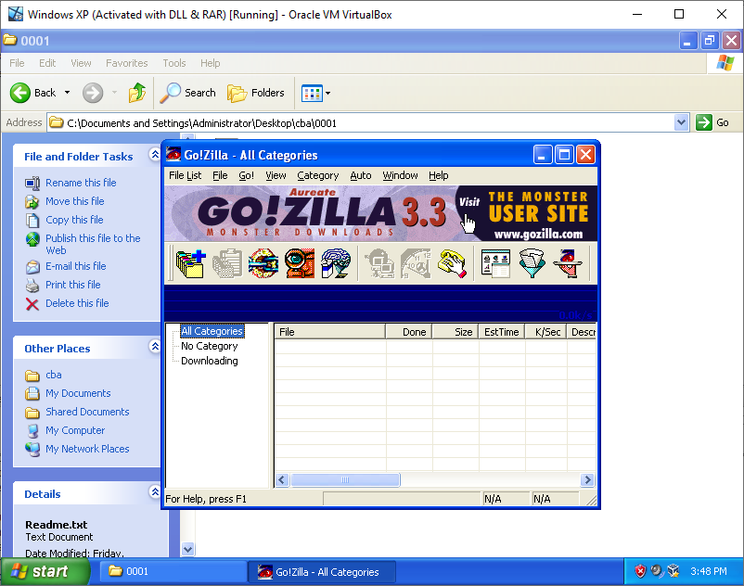Click Move this file link
The image size is (744, 586).
(x=75, y=201)
